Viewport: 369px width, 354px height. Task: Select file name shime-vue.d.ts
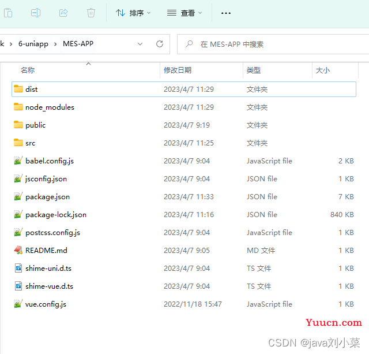50,286
